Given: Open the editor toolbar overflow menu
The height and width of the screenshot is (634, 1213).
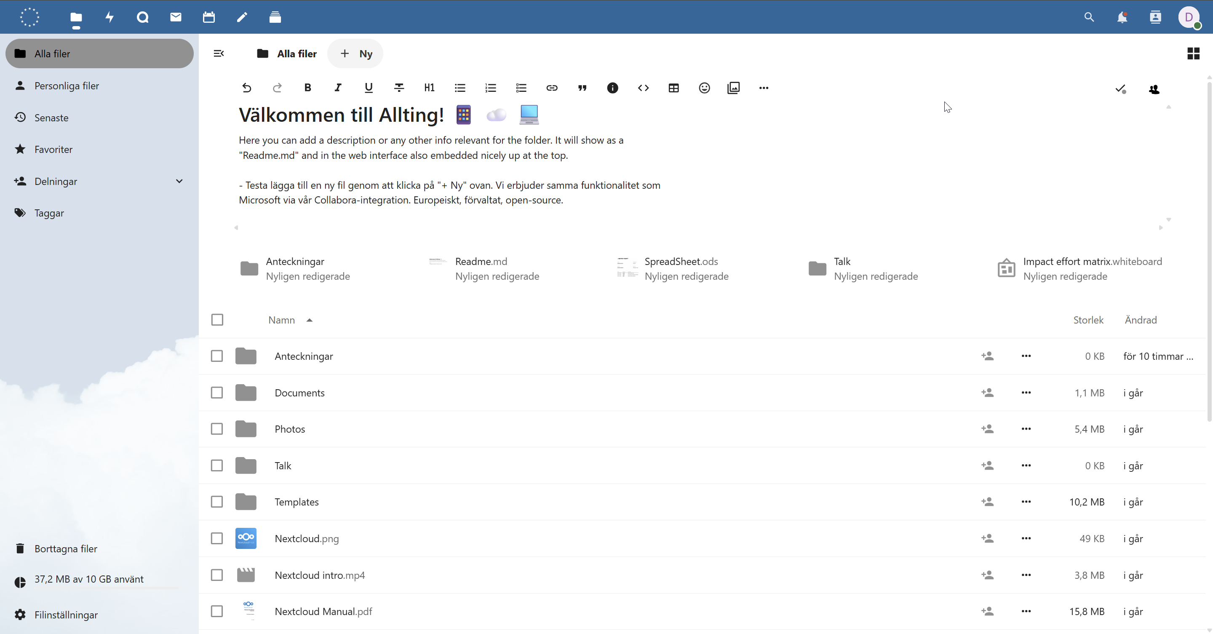Looking at the screenshot, I should [x=763, y=88].
